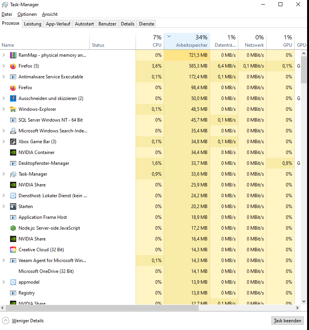Click the Task-Manager process row icon

pos(13,174)
